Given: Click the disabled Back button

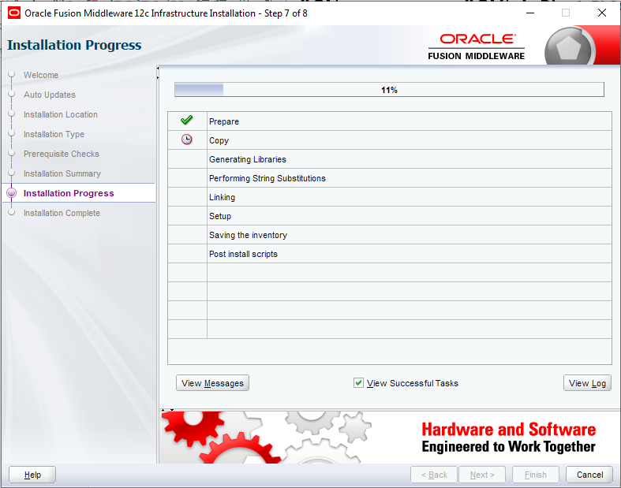Looking at the screenshot, I should coord(434,475).
